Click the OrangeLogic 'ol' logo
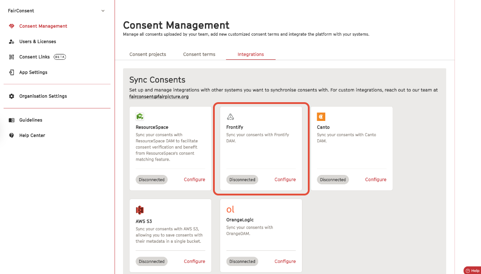Image resolution: width=481 pixels, height=274 pixels. click(230, 209)
